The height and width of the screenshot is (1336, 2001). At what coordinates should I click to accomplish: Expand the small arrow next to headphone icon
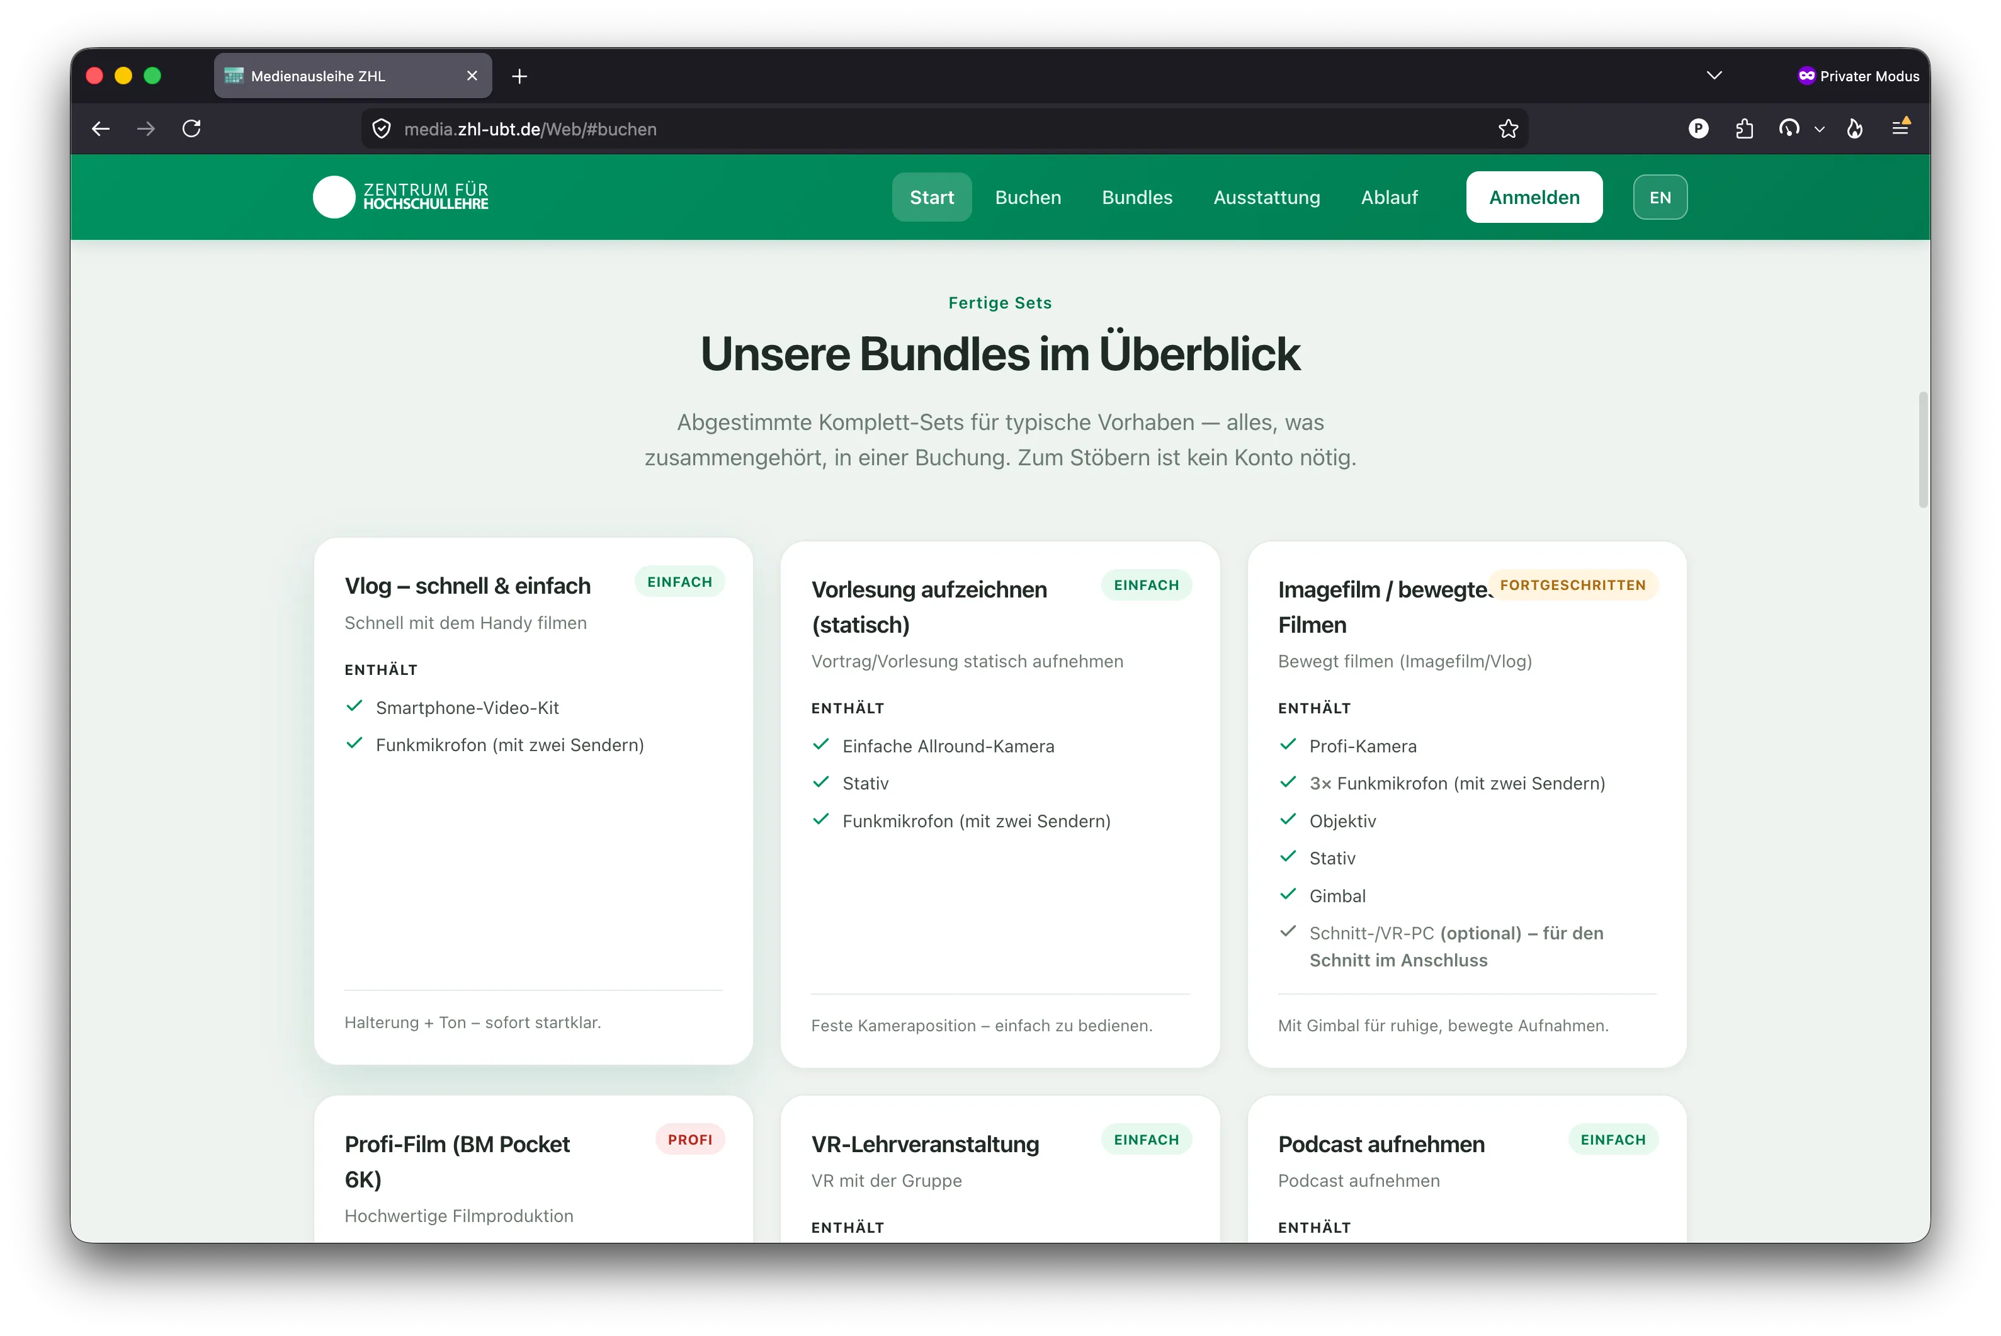tap(1818, 128)
